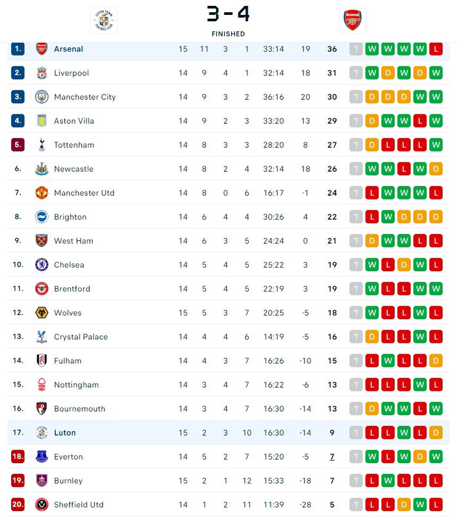Click Arsenal's most recent L form result
Screen dimensions: 457x517
[x=436, y=49]
